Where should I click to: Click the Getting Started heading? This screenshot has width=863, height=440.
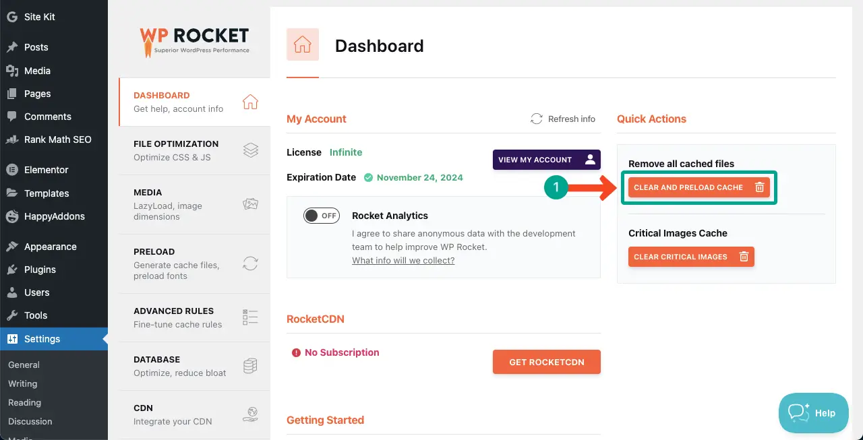coord(325,420)
